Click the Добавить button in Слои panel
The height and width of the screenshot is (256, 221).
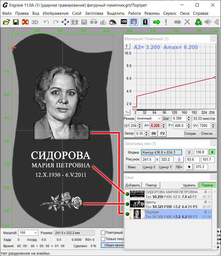133,185
